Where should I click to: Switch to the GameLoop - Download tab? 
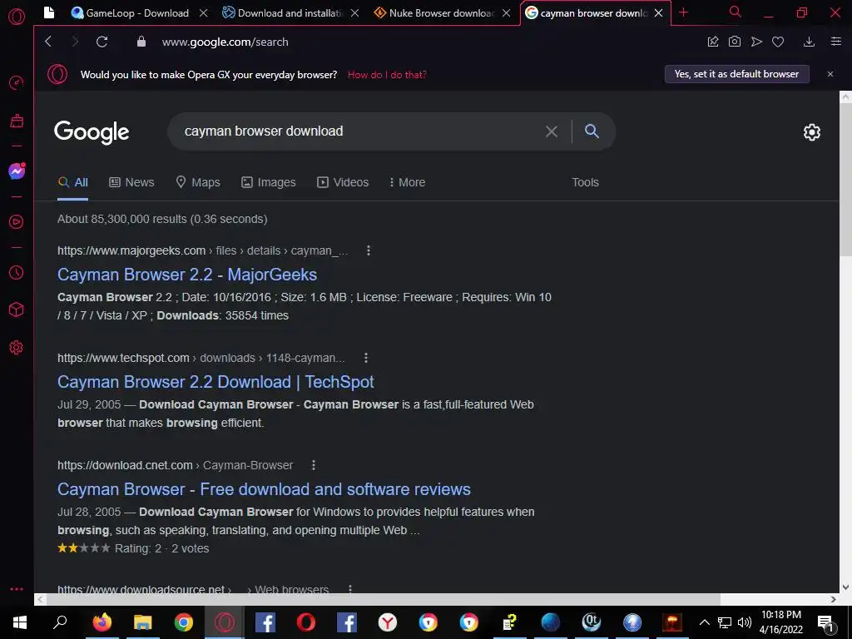tap(131, 13)
